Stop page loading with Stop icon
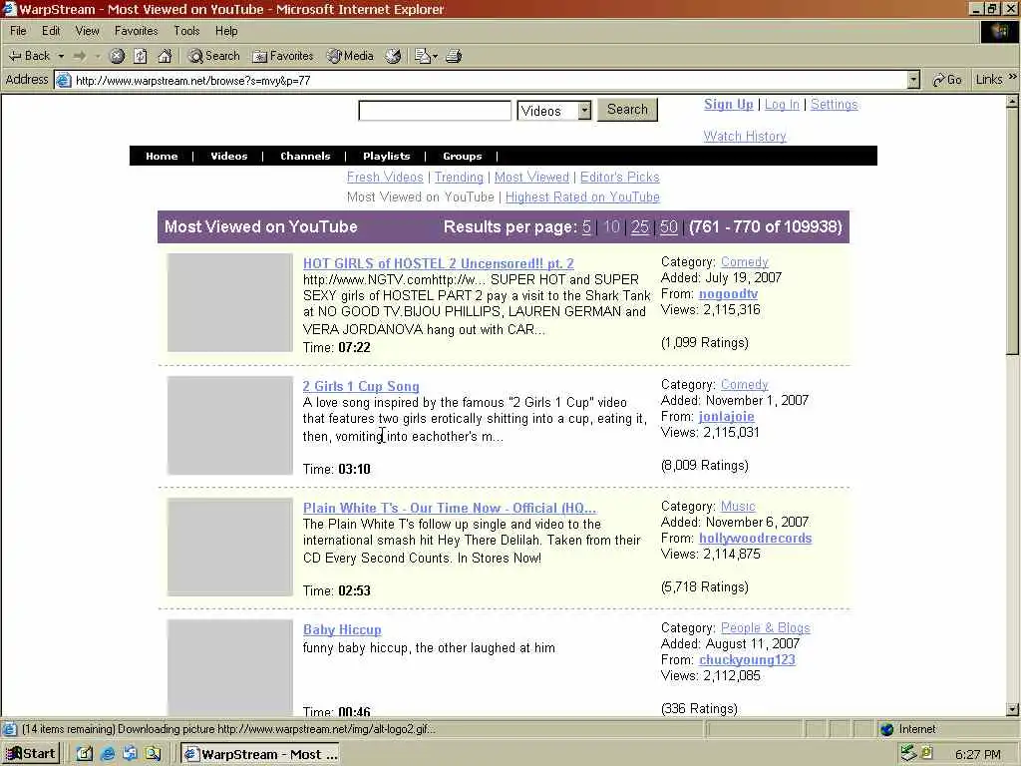1021x766 pixels. pos(117,56)
